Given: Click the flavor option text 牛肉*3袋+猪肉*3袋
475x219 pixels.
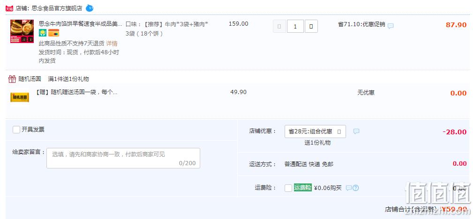Looking at the screenshot, I should click(x=167, y=29).
